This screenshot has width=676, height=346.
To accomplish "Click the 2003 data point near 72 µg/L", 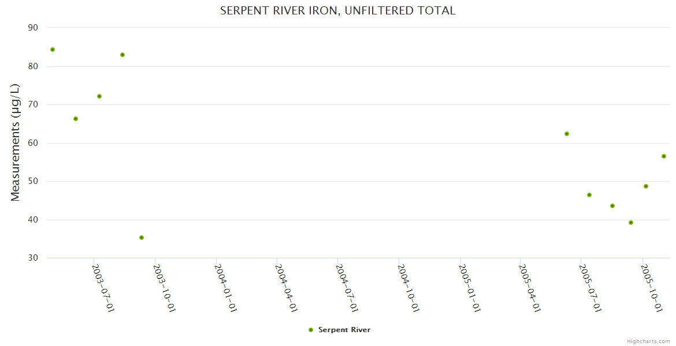I will (x=99, y=96).
